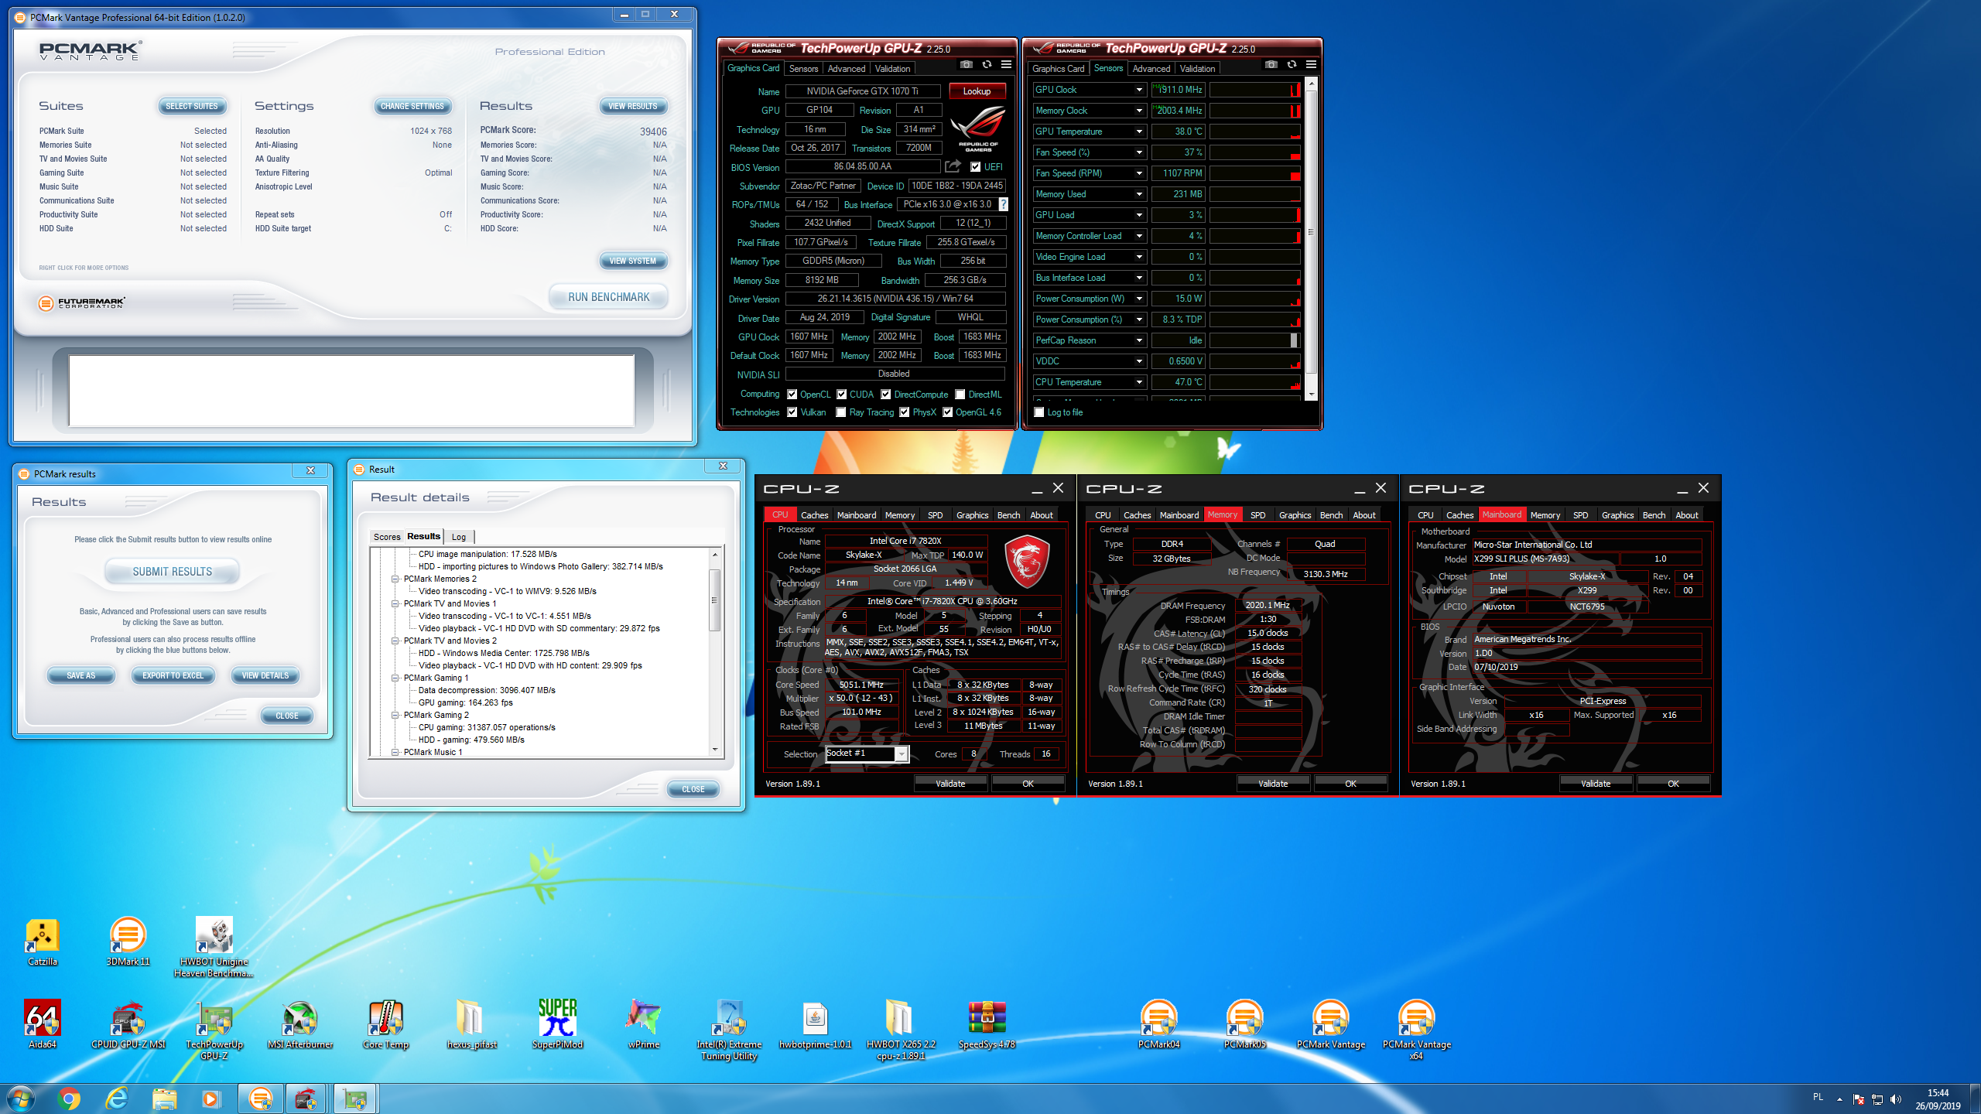This screenshot has width=1981, height=1114.
Task: Collapse the PCMark TV and Movies 2 node
Action: pos(395,641)
